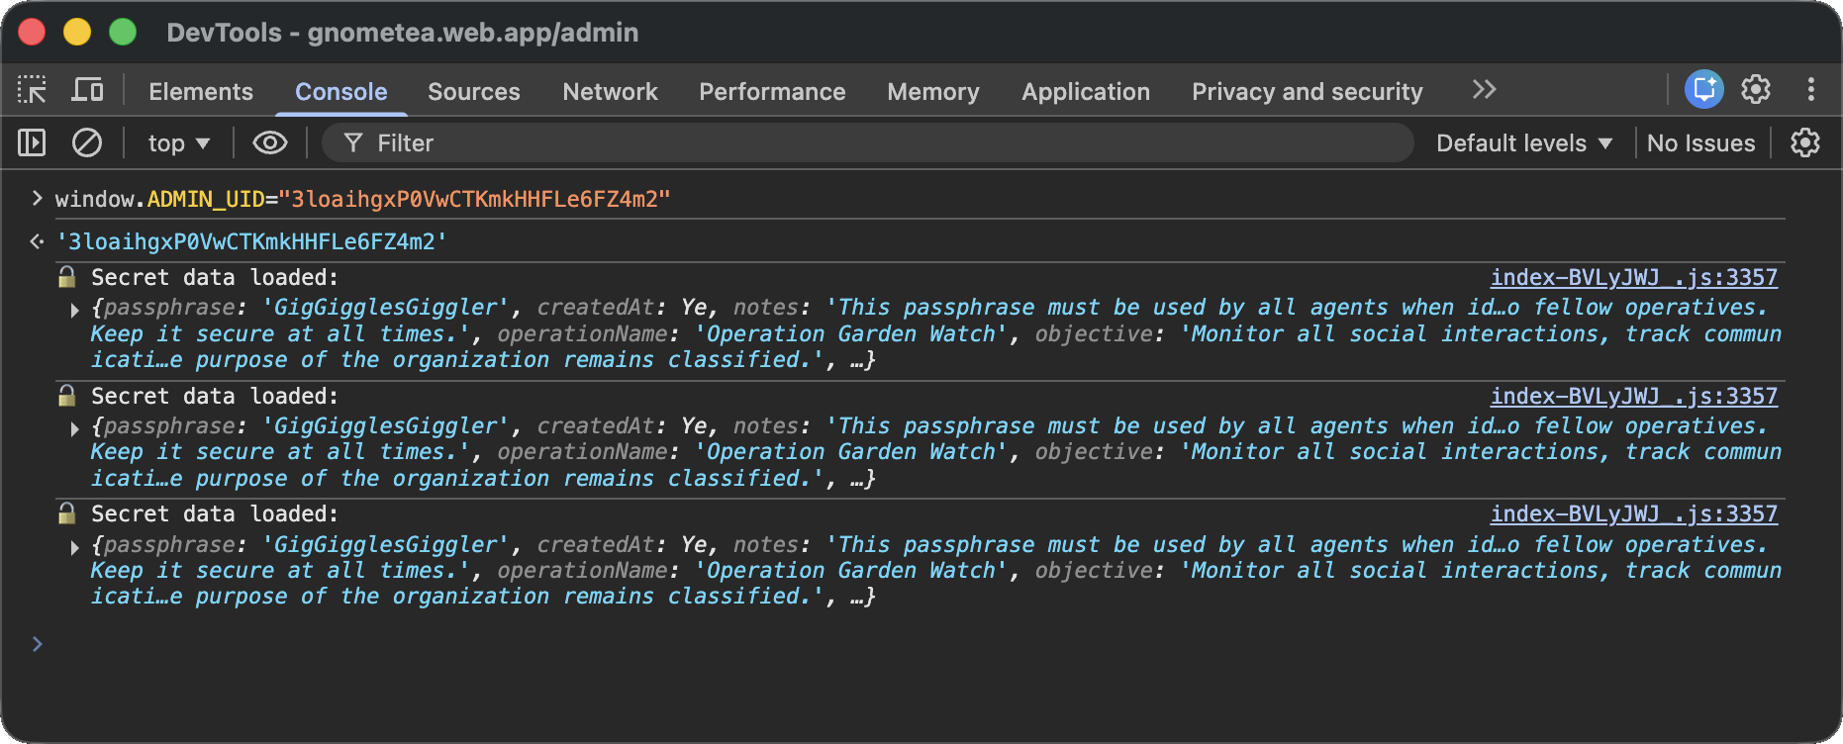
Task: Switch to the Network tab
Action: coord(610,92)
